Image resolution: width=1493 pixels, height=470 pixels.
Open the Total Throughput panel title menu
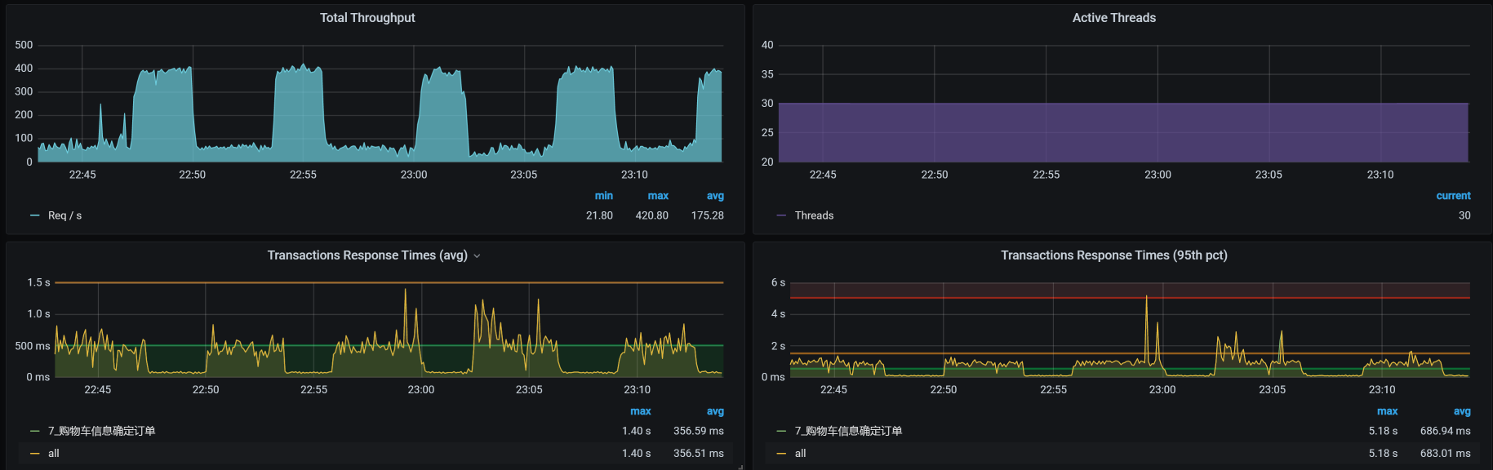[x=367, y=18]
